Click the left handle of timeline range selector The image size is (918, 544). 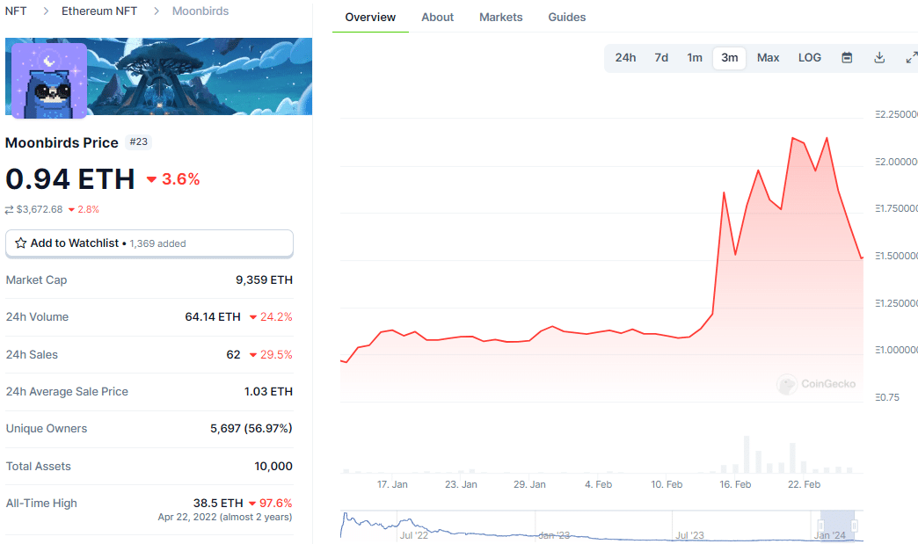click(820, 526)
